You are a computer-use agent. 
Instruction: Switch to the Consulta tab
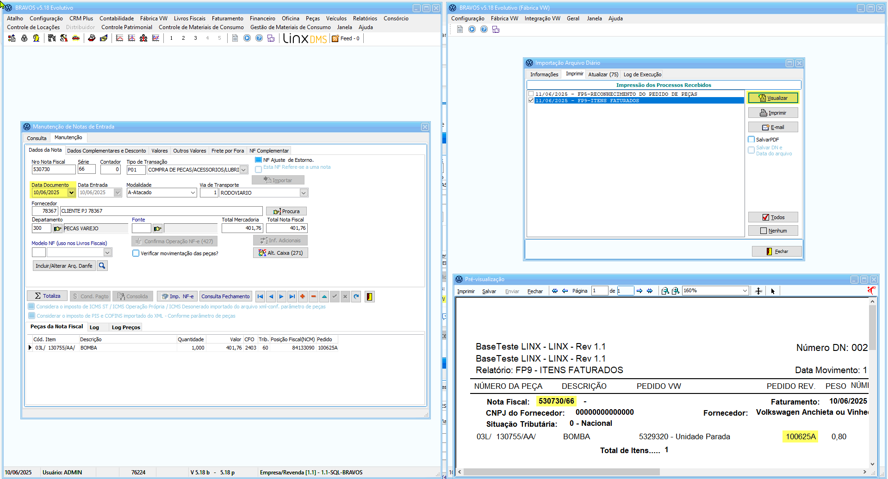37,138
